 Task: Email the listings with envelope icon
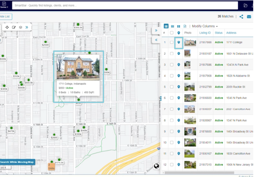coord(249,16)
